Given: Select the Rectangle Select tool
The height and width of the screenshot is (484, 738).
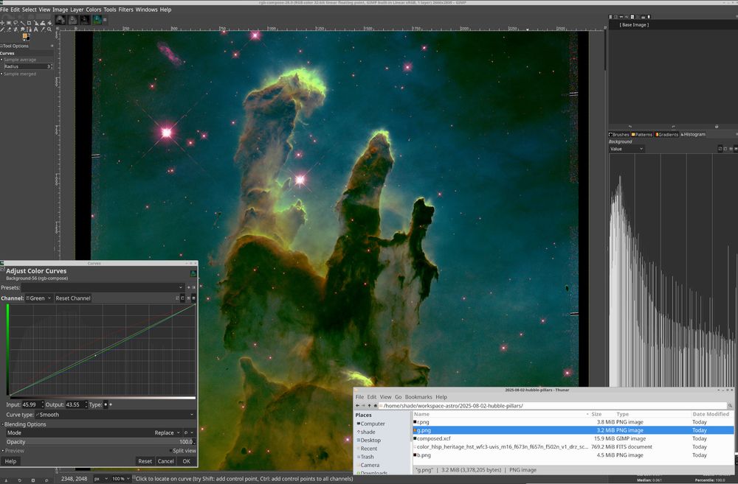Looking at the screenshot, I should (x=9, y=23).
